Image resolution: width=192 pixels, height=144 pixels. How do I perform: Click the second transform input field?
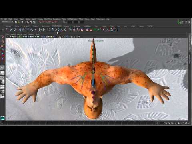(x=76, y=22)
